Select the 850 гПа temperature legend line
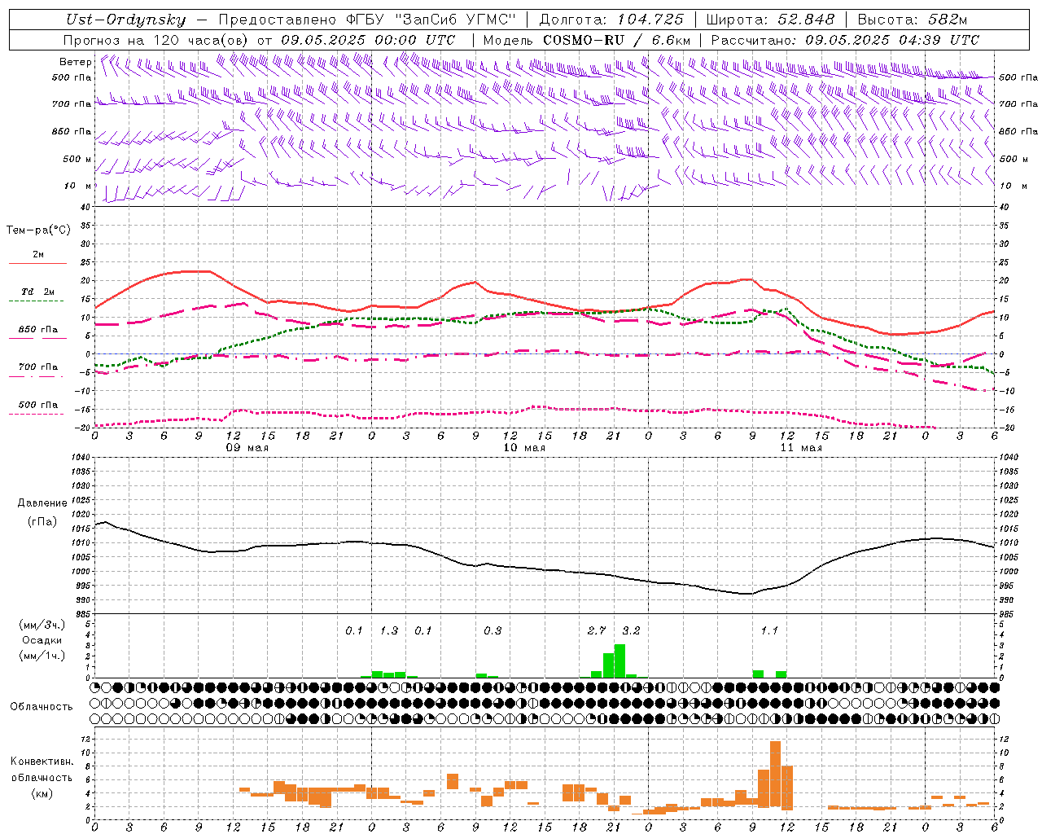Image resolution: width=1042 pixels, height=834 pixels. tap(37, 339)
